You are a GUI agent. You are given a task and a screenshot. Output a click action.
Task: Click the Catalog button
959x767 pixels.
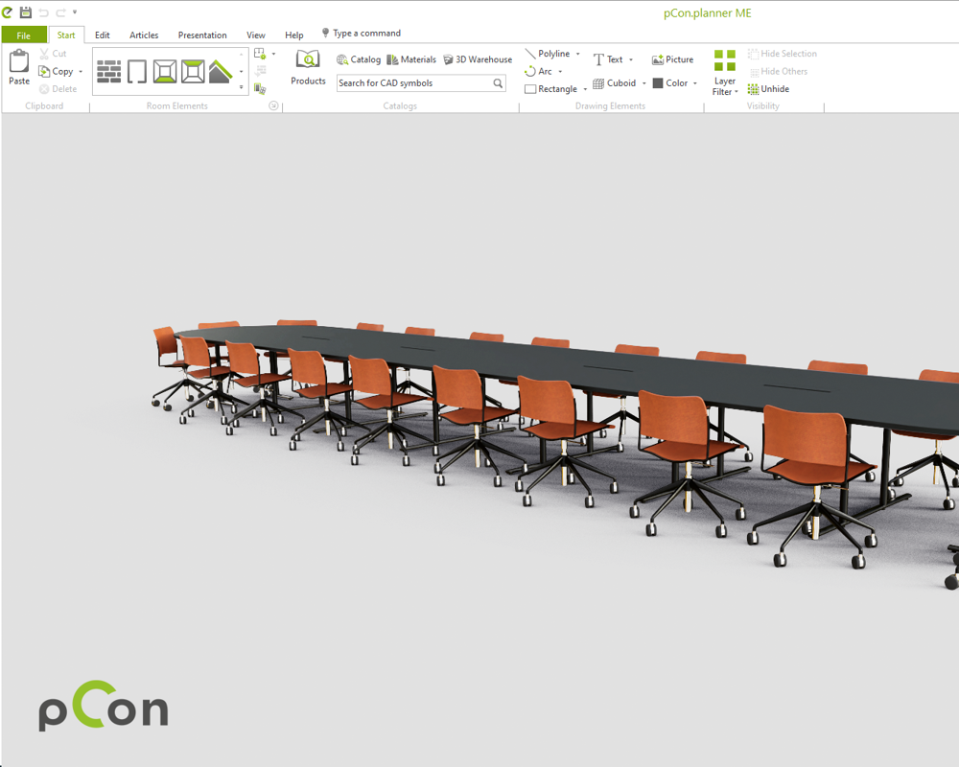click(359, 59)
